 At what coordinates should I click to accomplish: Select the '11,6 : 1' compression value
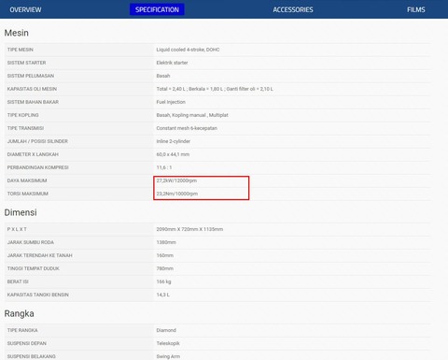coord(164,167)
